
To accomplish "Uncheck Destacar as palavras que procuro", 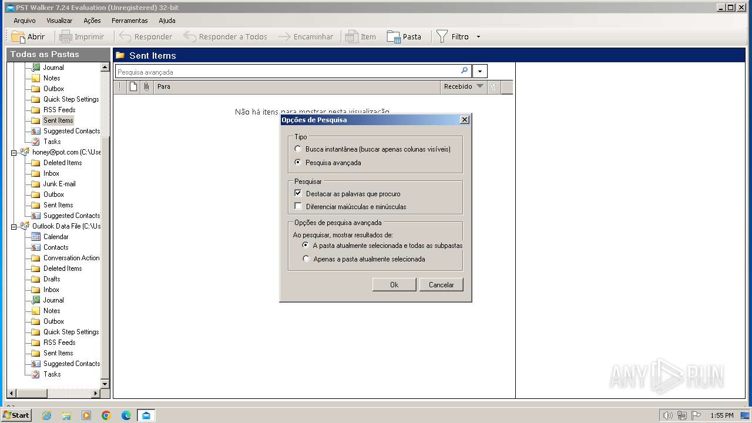I will (298, 193).
